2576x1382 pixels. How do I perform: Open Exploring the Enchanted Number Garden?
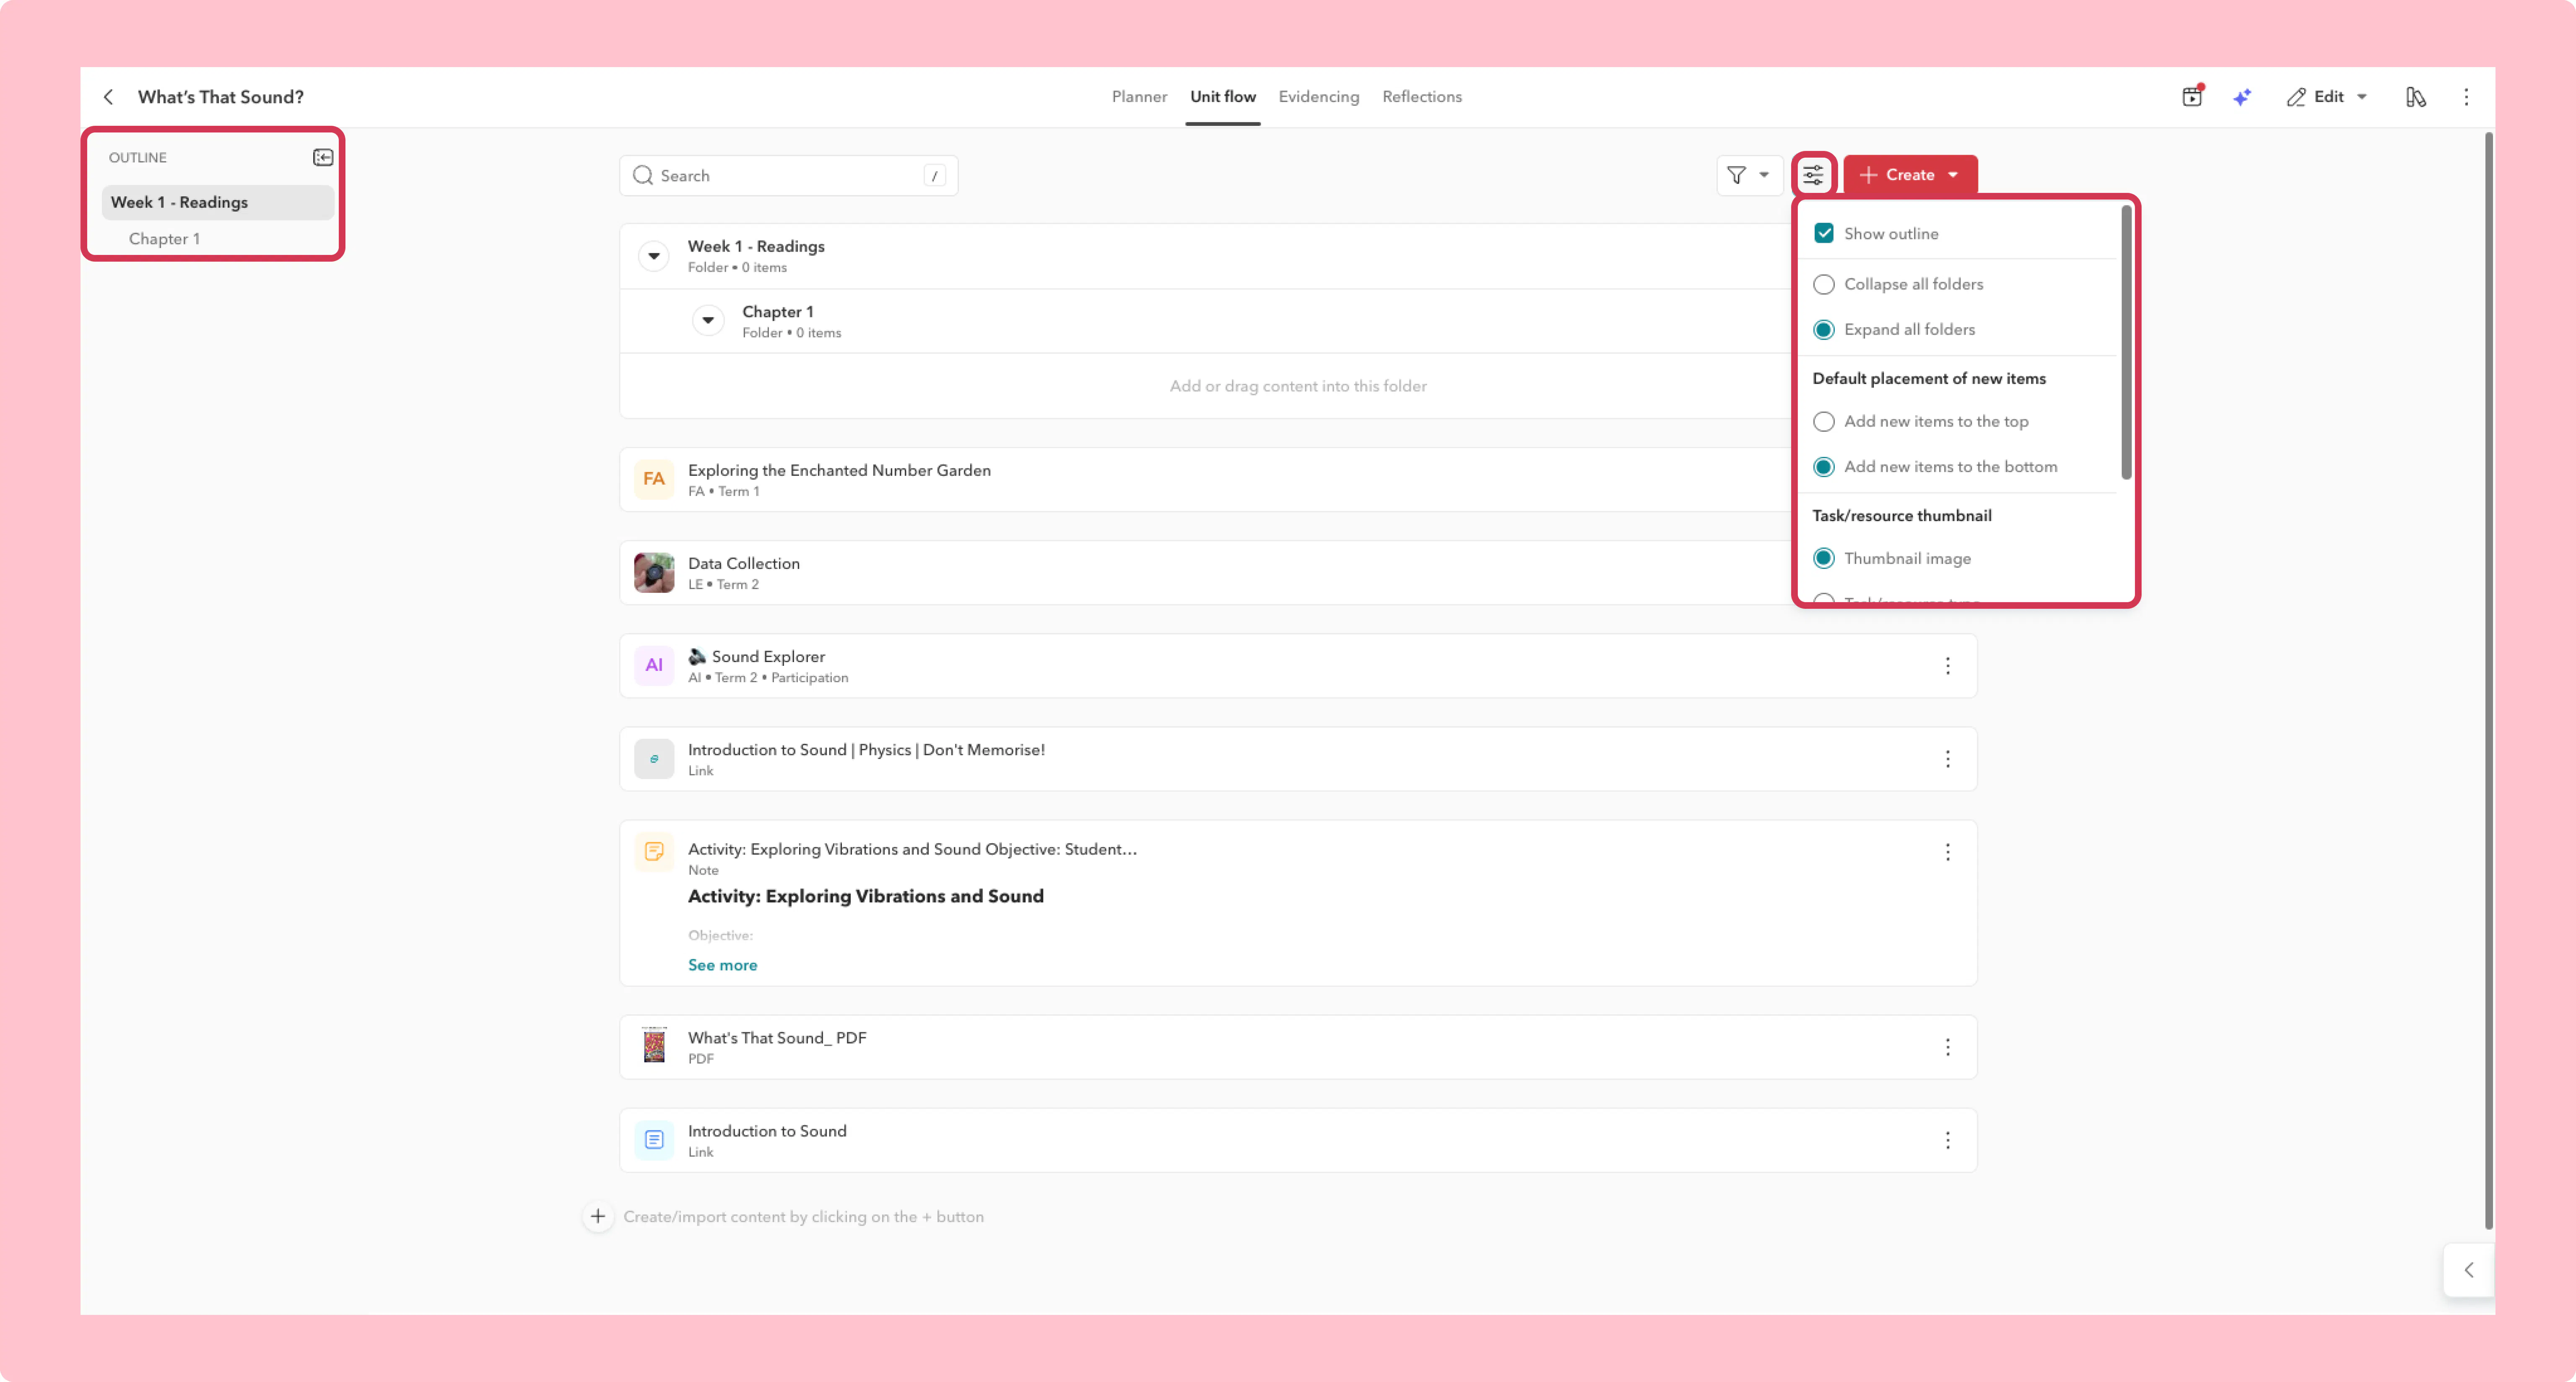click(839, 470)
